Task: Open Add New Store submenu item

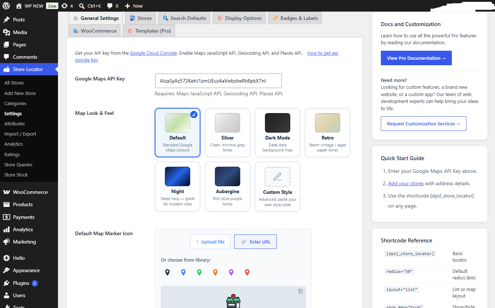Action: 20,93
